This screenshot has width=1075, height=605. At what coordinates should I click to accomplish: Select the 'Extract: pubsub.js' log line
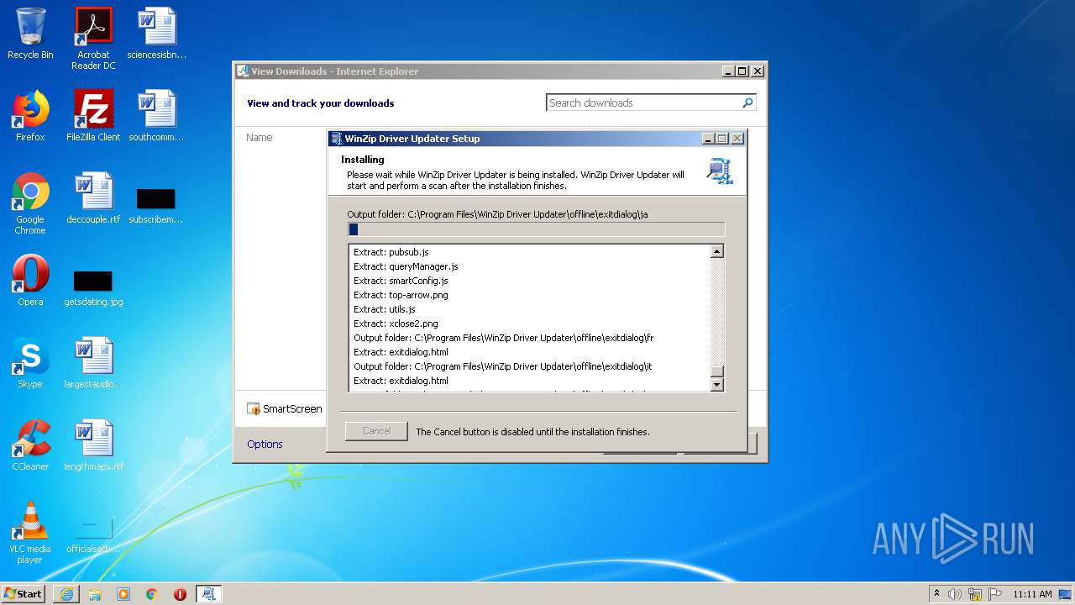[x=391, y=252]
